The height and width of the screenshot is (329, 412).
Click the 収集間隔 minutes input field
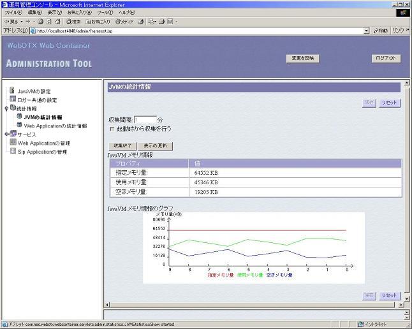click(x=145, y=119)
